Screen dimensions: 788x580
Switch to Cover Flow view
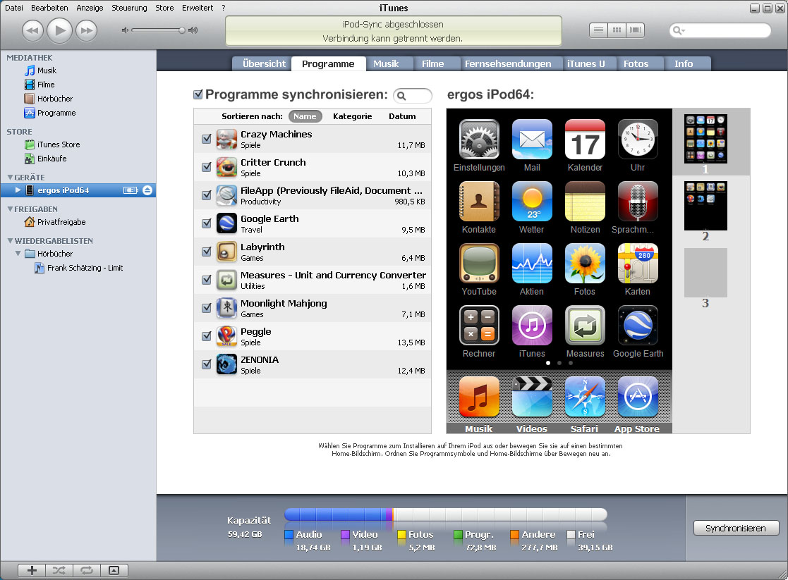(x=635, y=30)
